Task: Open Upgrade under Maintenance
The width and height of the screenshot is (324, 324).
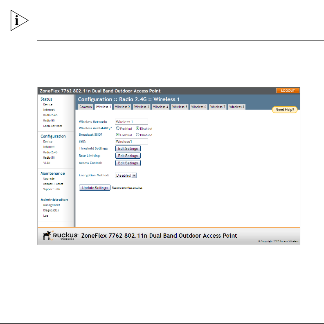Action: [49, 178]
